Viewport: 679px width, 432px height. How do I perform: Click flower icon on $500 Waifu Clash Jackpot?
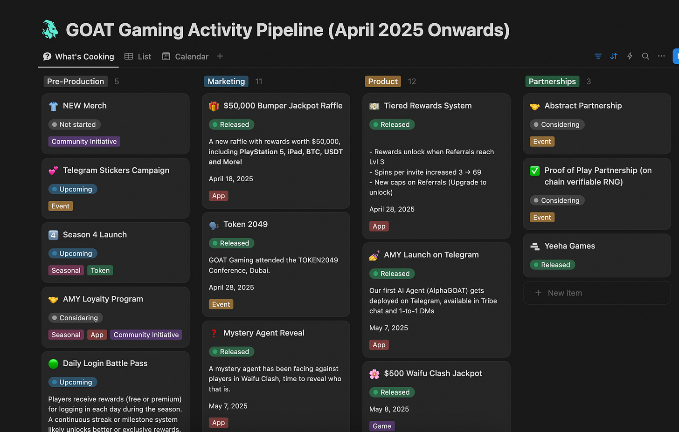tap(374, 374)
